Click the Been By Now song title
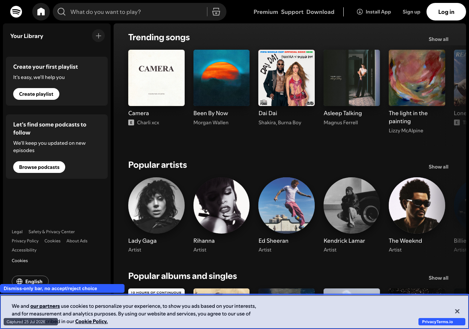The width and height of the screenshot is (469, 329). pos(211,113)
